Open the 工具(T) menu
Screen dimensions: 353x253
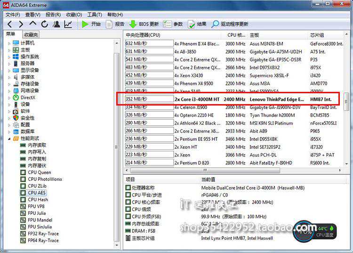[x=95, y=15]
